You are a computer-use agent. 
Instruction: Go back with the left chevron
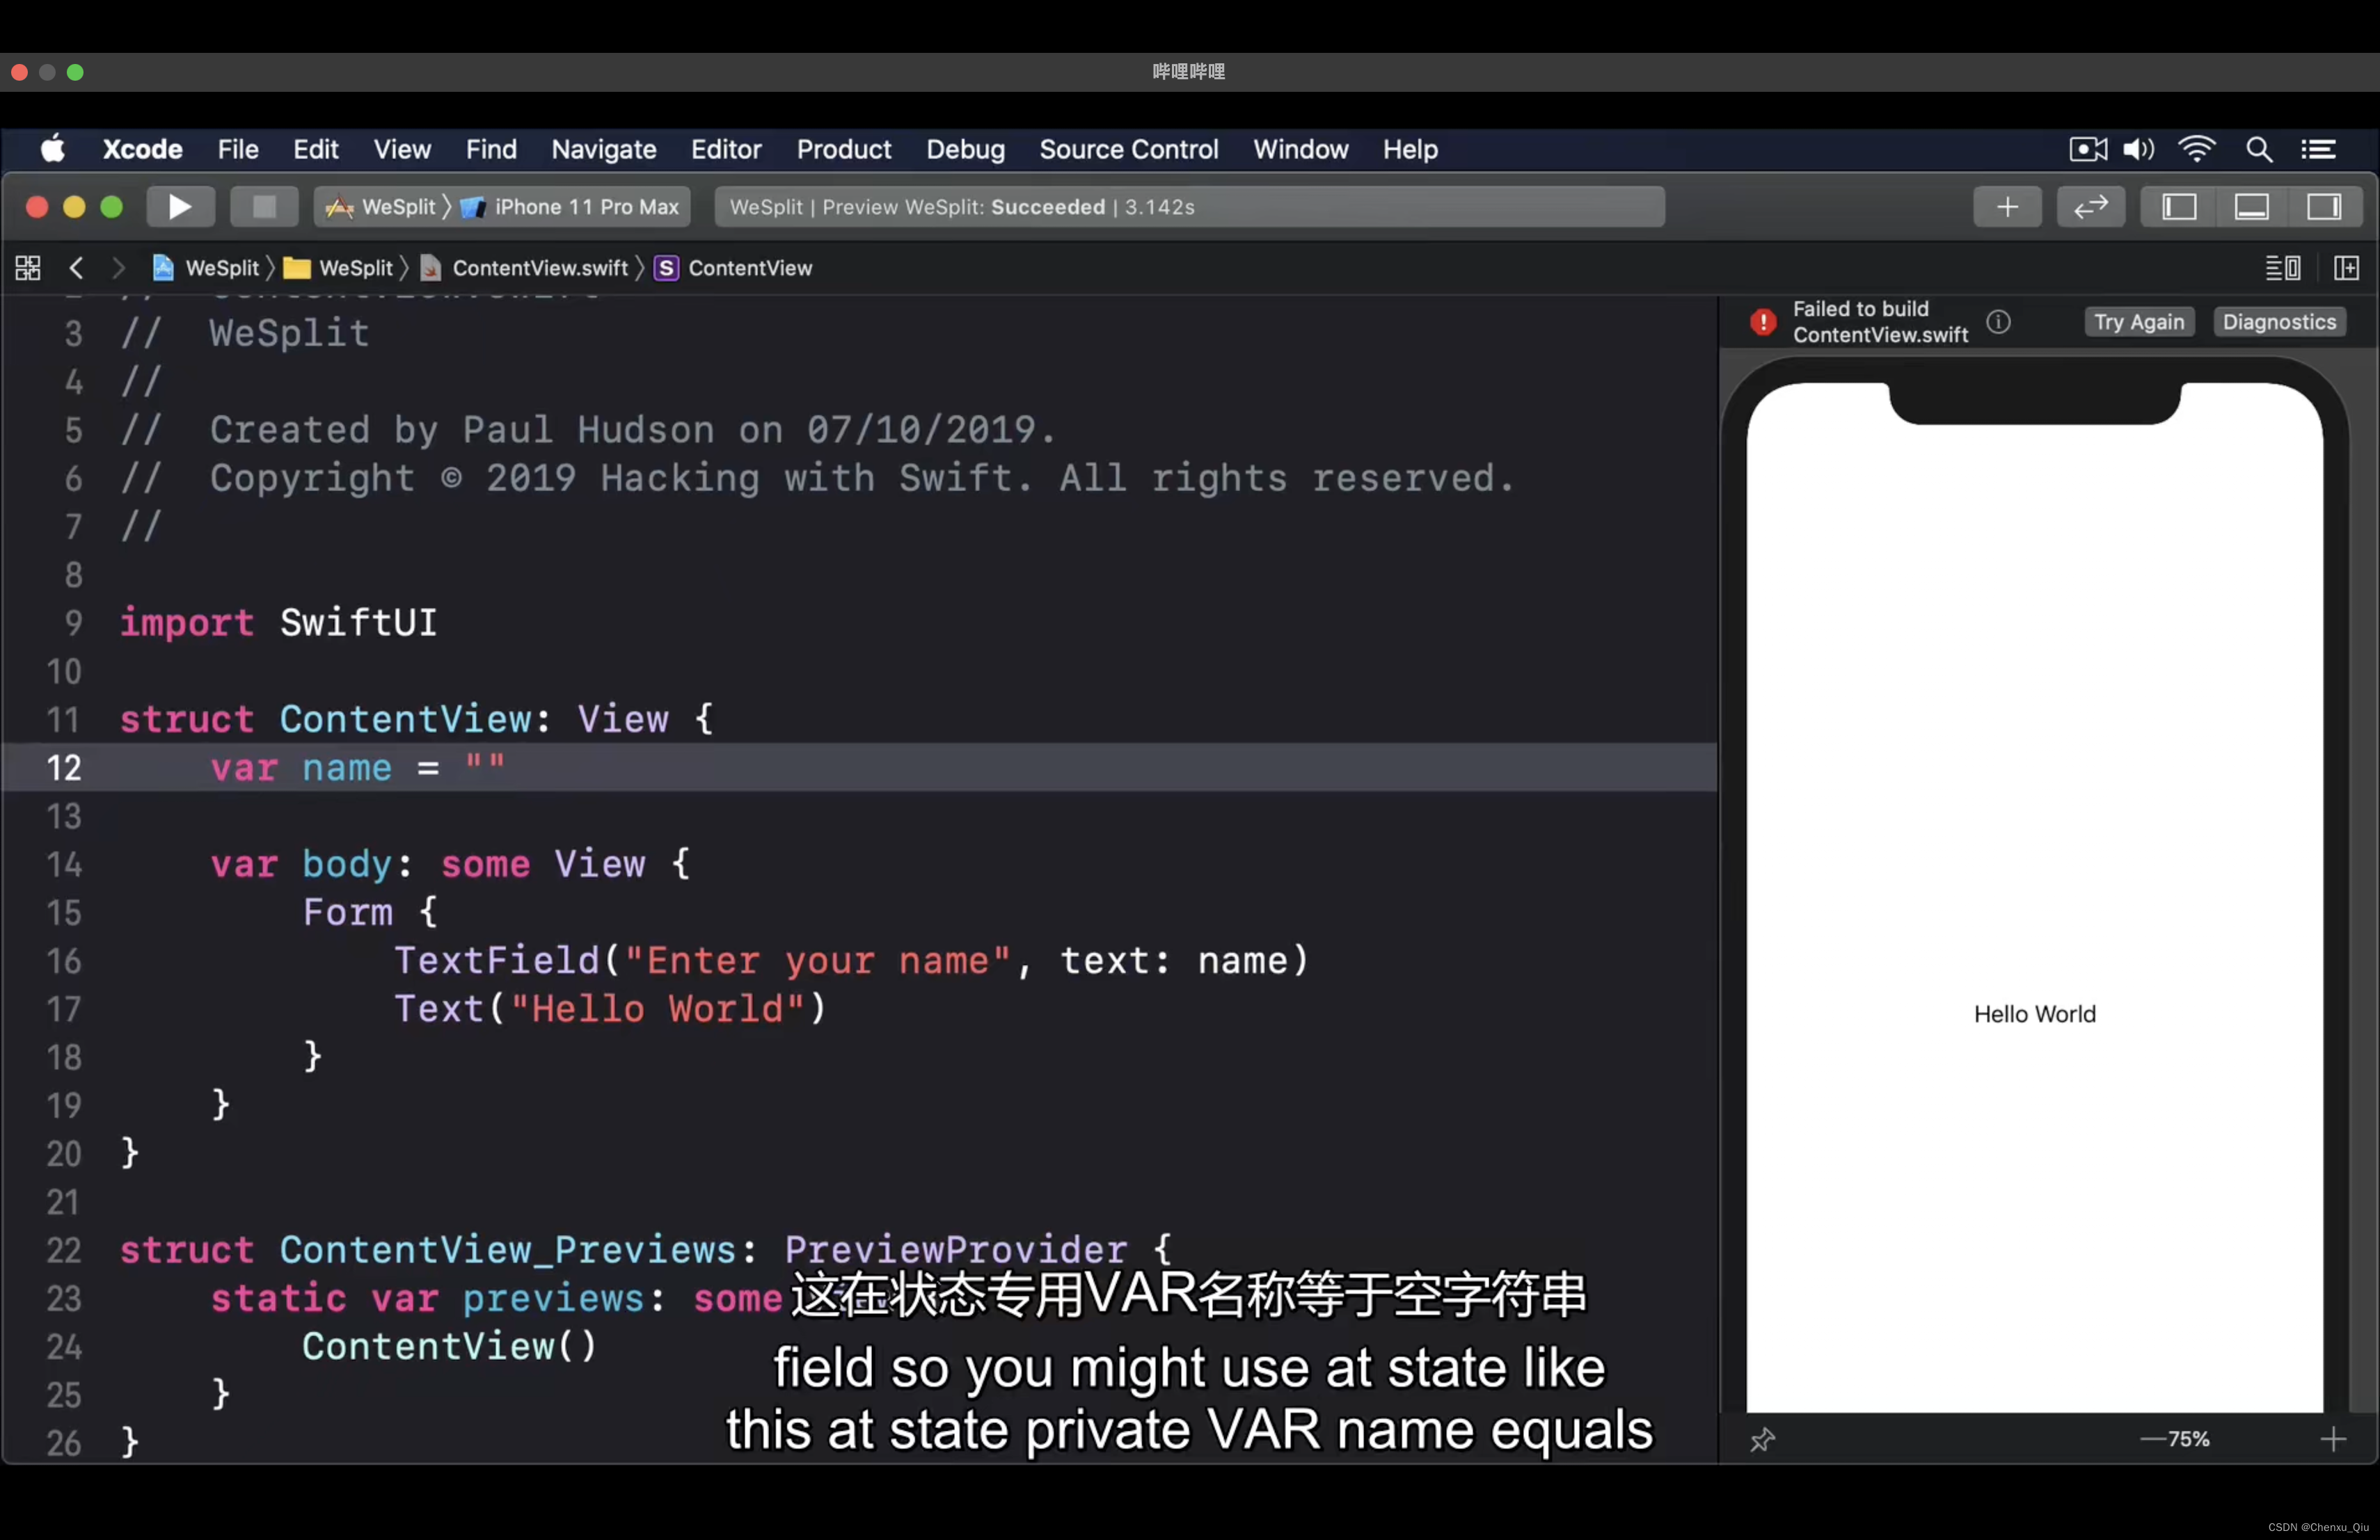(77, 268)
